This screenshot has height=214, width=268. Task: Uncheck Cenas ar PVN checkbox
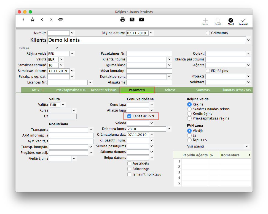click(129, 116)
